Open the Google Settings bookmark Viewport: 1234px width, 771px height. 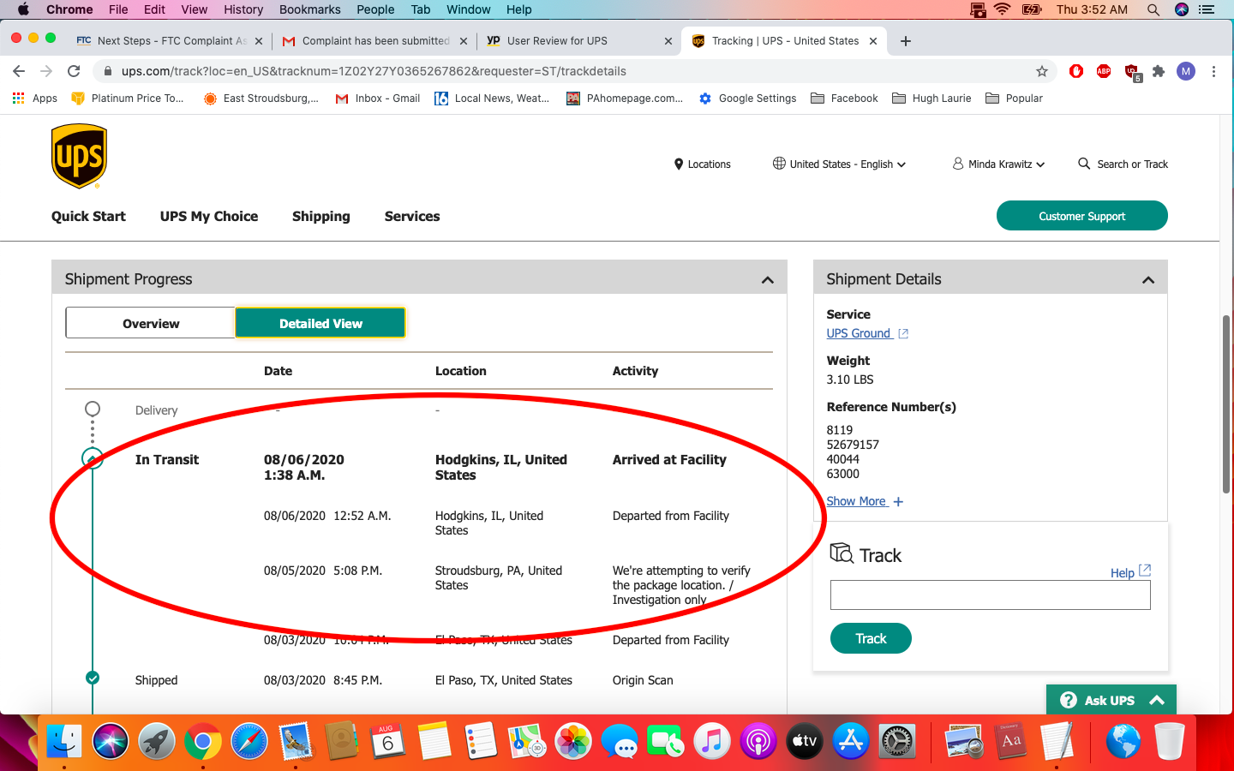click(747, 99)
